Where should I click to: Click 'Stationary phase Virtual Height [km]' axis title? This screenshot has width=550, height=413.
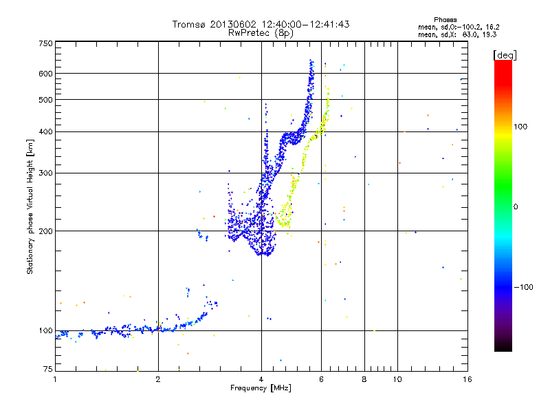tap(30, 206)
